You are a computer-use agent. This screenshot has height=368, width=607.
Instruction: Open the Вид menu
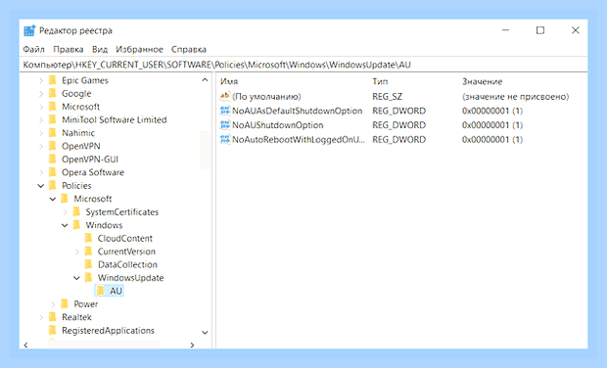click(100, 50)
